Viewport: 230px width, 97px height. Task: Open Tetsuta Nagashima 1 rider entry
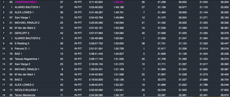(x=27, y=59)
